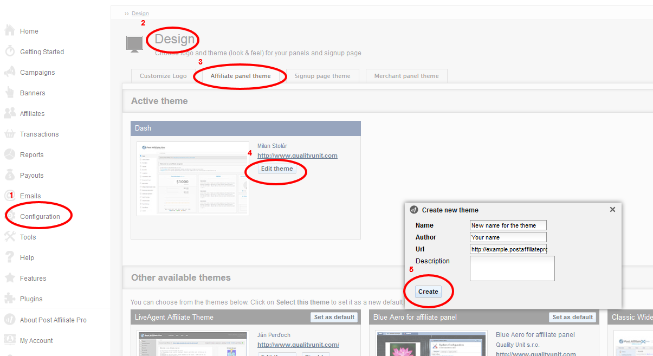Select the Plugins puzzle piece icon
The height and width of the screenshot is (356, 653).
(9, 299)
